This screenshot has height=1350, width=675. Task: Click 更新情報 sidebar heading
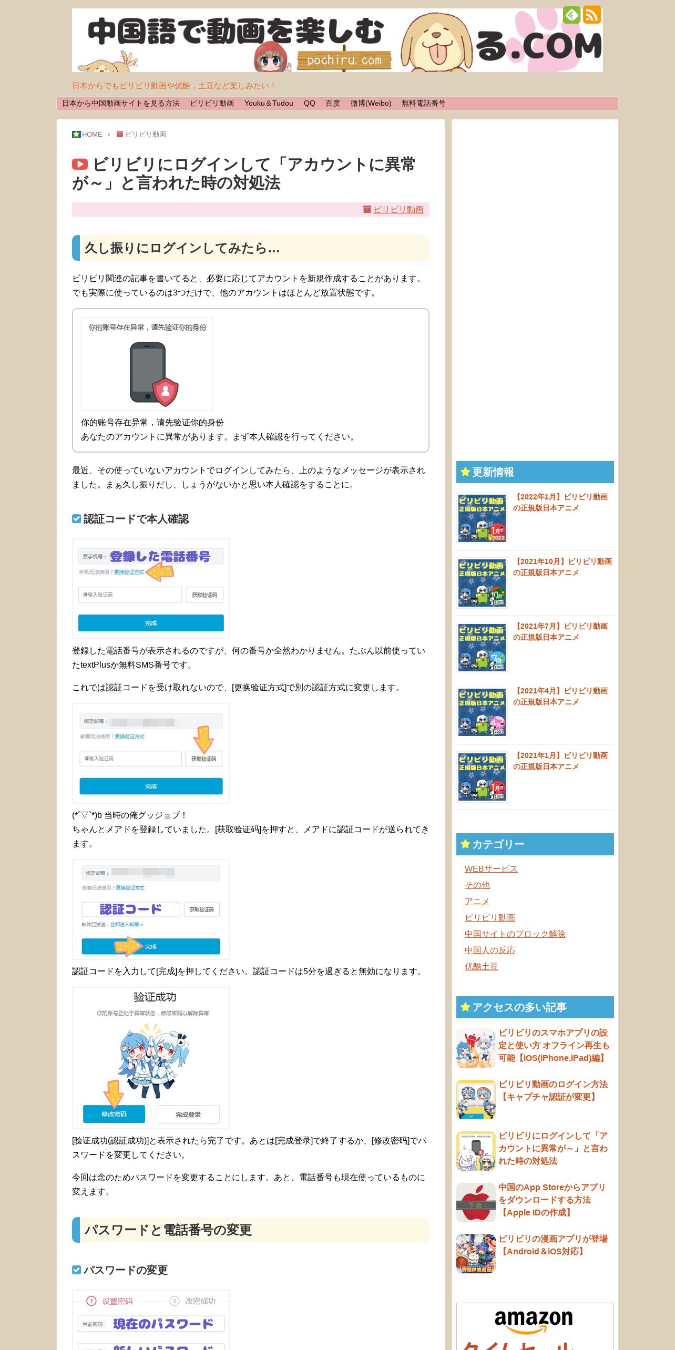(x=535, y=472)
